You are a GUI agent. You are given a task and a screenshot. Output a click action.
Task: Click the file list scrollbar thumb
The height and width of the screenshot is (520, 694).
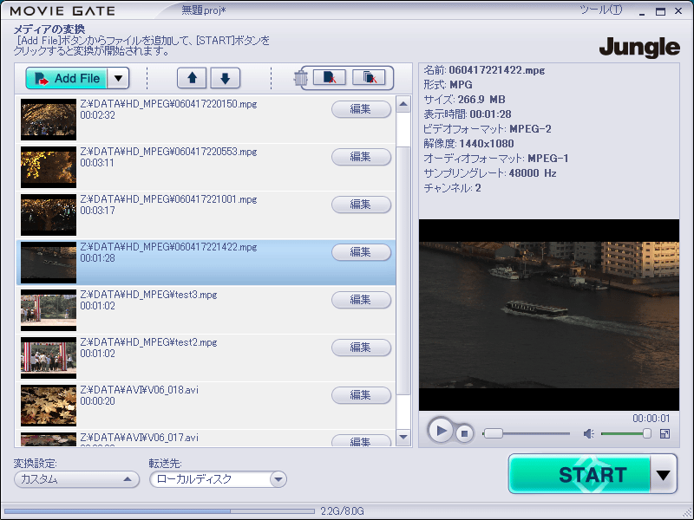pos(403,270)
